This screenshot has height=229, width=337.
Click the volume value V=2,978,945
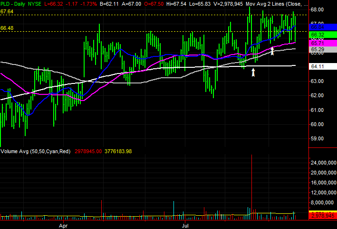(228, 4)
